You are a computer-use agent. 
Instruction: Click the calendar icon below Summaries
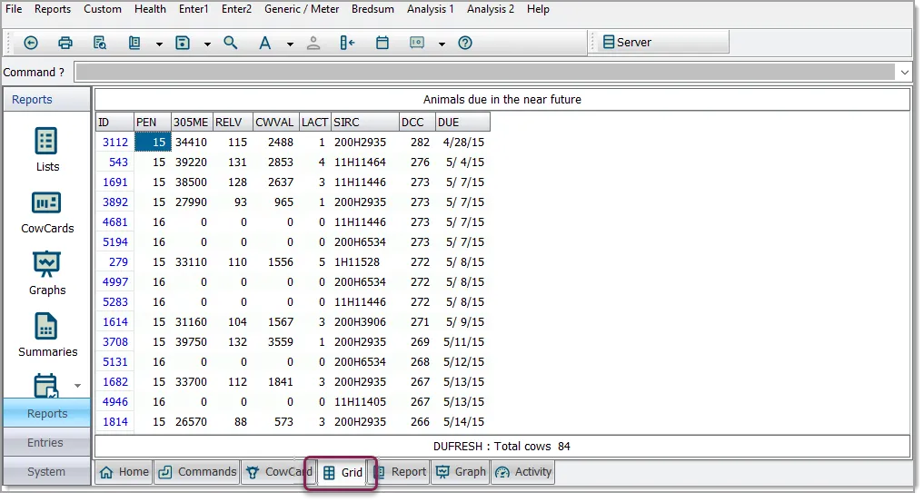point(45,386)
